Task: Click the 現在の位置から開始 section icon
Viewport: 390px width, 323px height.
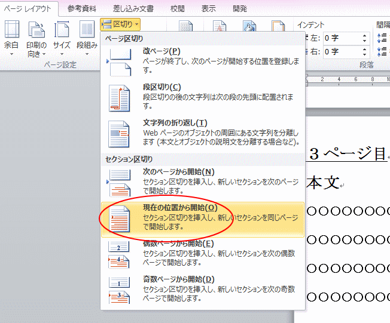Action: [x=120, y=219]
